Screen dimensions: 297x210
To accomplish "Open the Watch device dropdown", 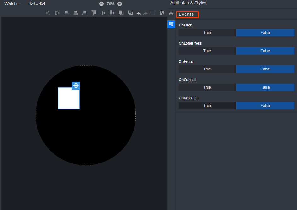I will pyautogui.click(x=13, y=4).
